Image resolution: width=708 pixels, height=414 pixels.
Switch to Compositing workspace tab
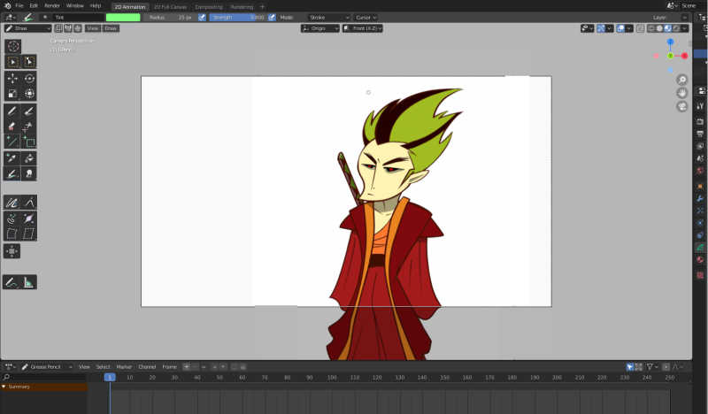click(x=209, y=7)
